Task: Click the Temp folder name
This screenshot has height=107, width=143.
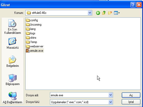Action: [34, 42]
